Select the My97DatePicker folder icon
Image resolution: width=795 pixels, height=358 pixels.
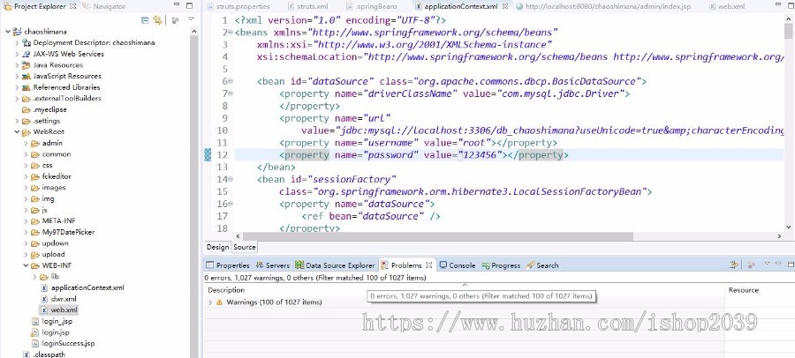click(x=35, y=233)
